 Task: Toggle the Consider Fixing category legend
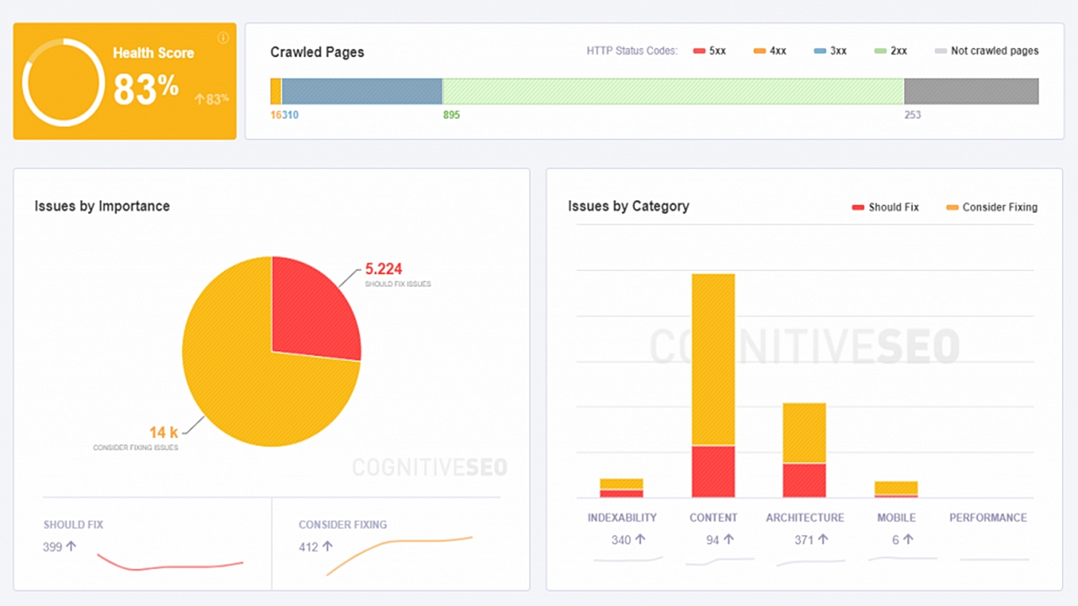coord(992,207)
